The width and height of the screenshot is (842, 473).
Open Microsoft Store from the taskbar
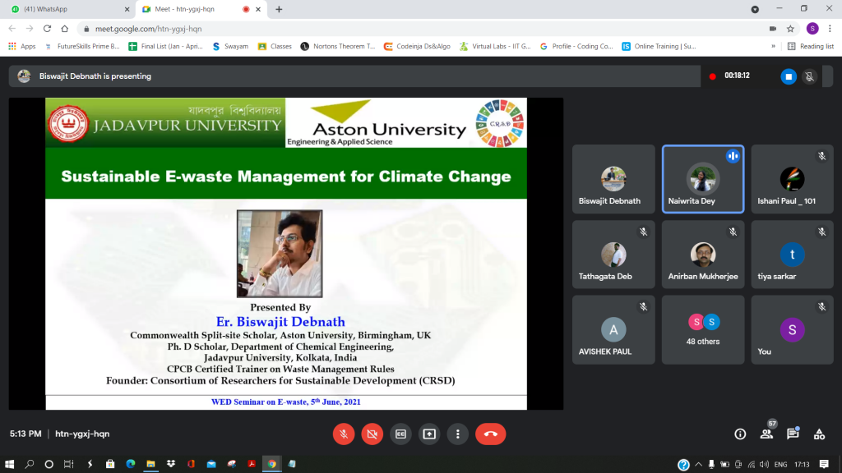pyautogui.click(x=110, y=464)
